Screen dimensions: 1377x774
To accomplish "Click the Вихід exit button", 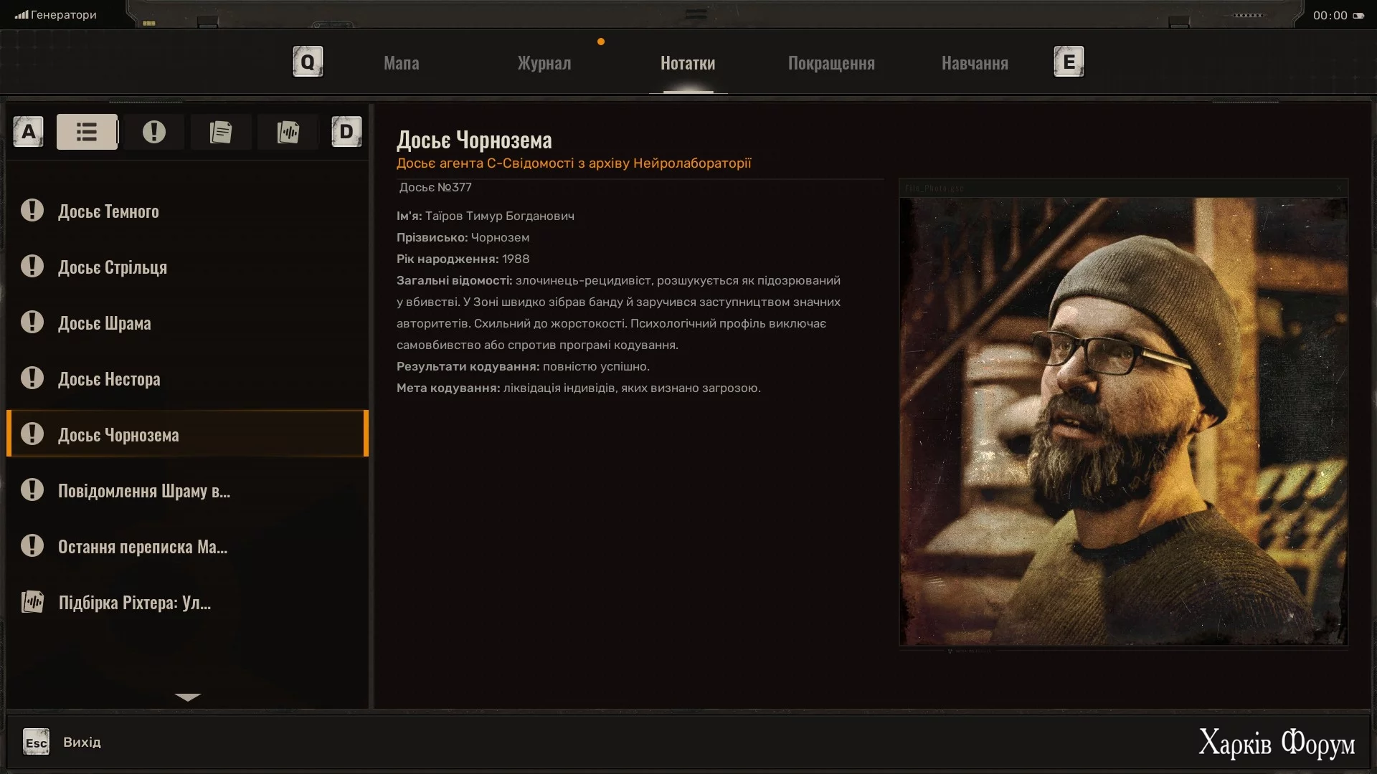I will [82, 742].
